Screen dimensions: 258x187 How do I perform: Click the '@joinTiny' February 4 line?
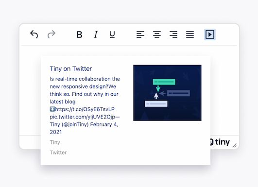84,124
